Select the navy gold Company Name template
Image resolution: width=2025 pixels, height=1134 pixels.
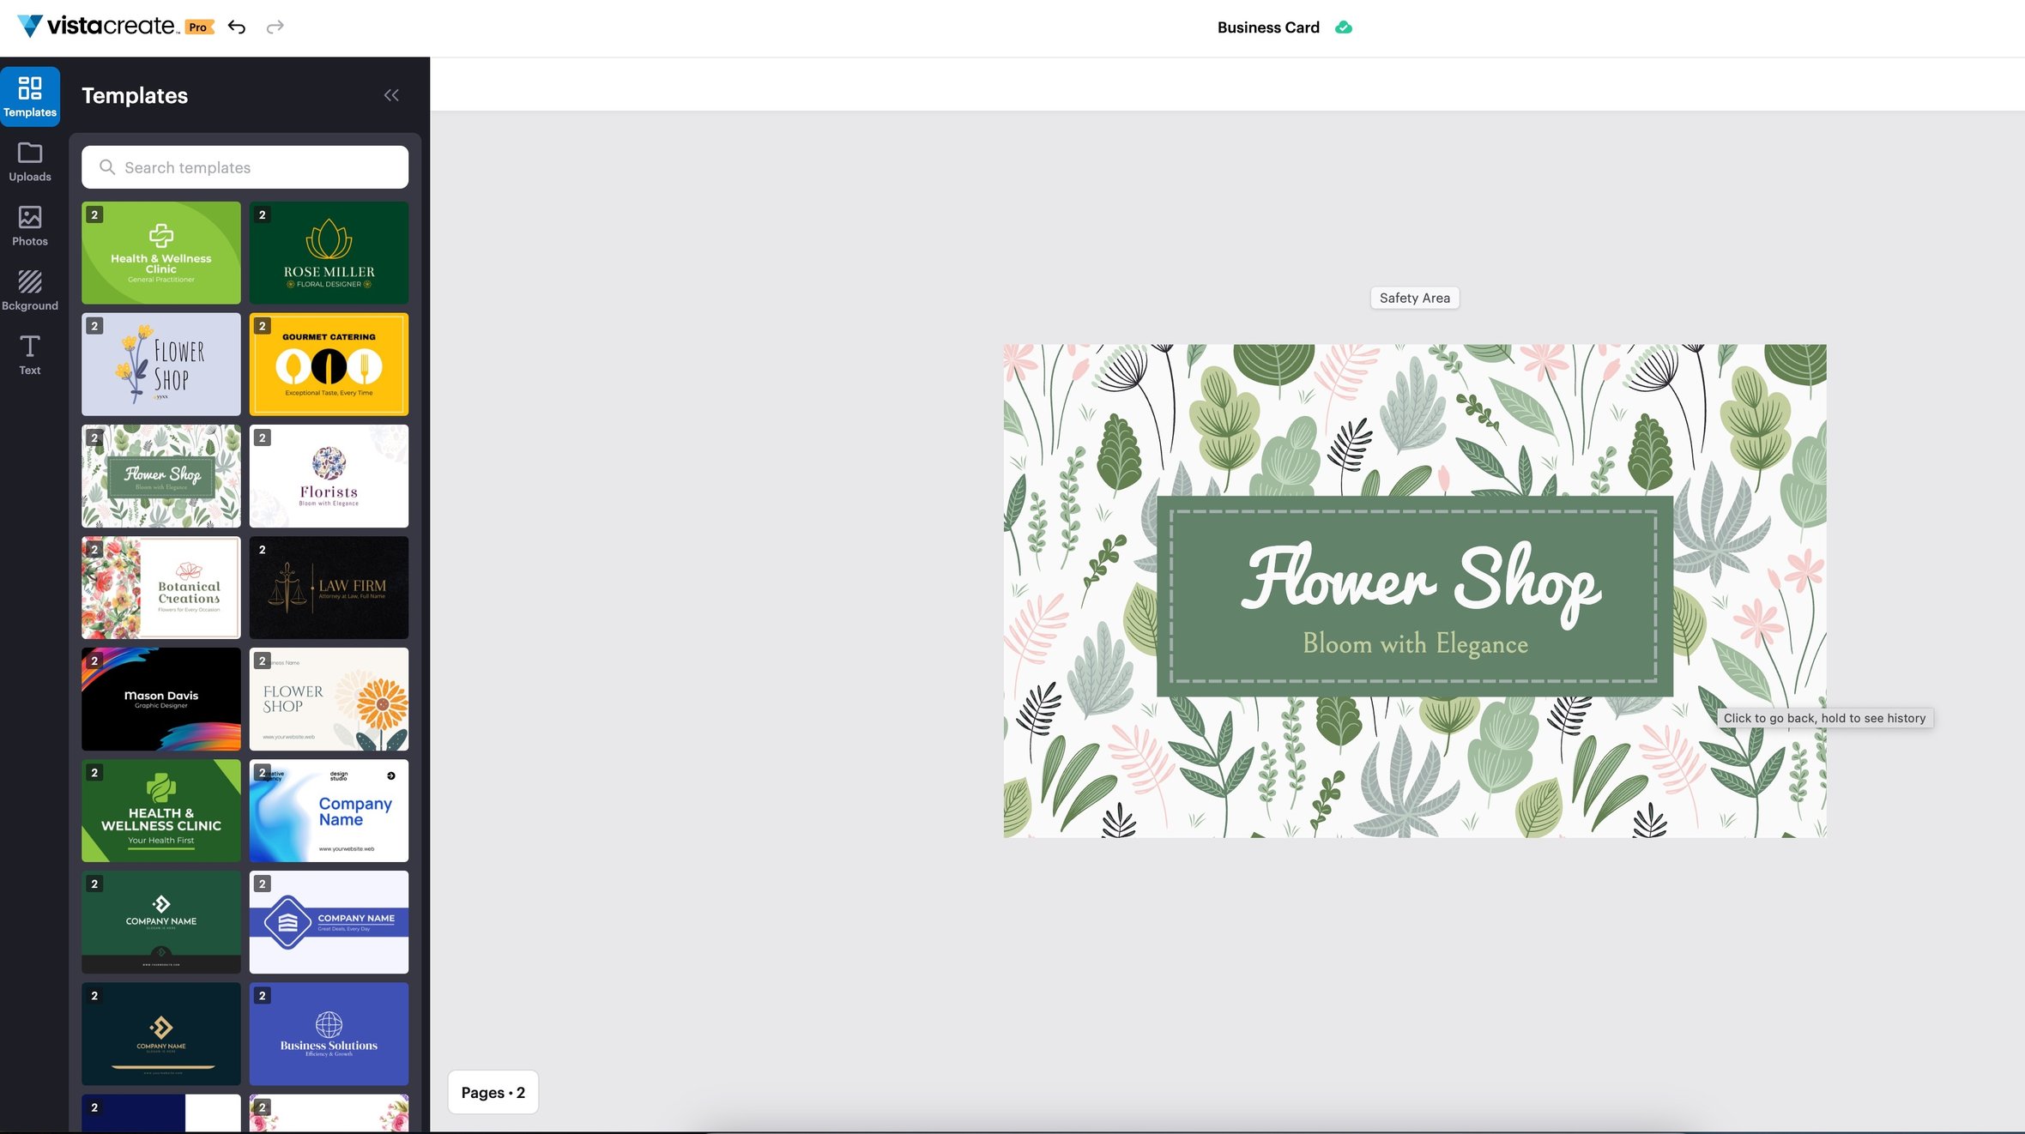(x=161, y=1034)
